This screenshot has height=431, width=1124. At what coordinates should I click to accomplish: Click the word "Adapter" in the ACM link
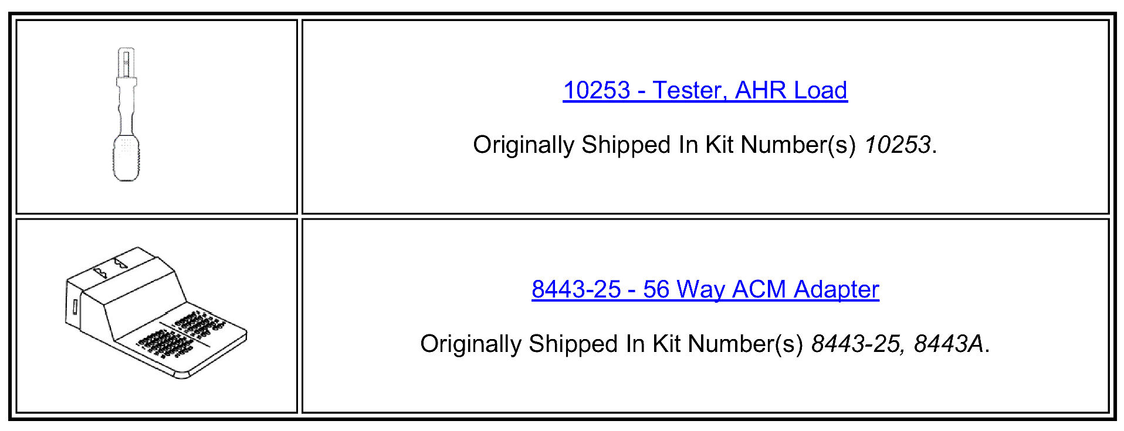point(837,289)
